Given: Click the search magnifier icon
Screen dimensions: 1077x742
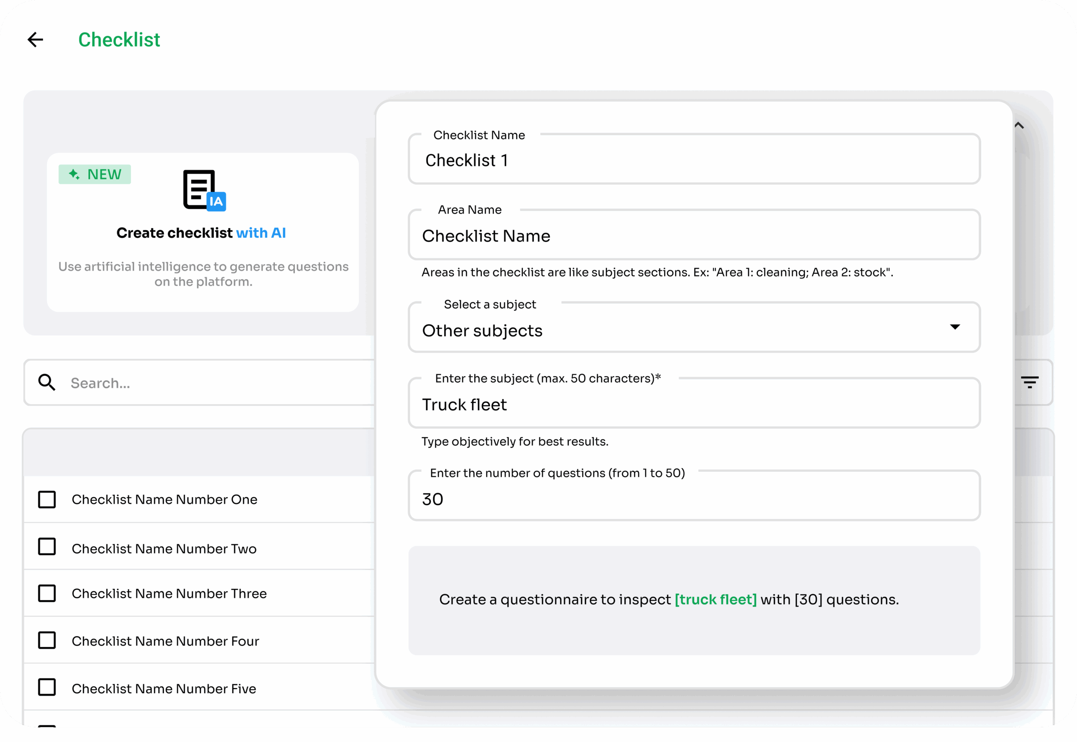Looking at the screenshot, I should pyautogui.click(x=47, y=383).
